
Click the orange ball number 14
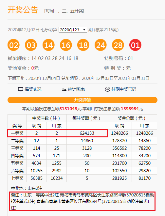pos(48,45)
